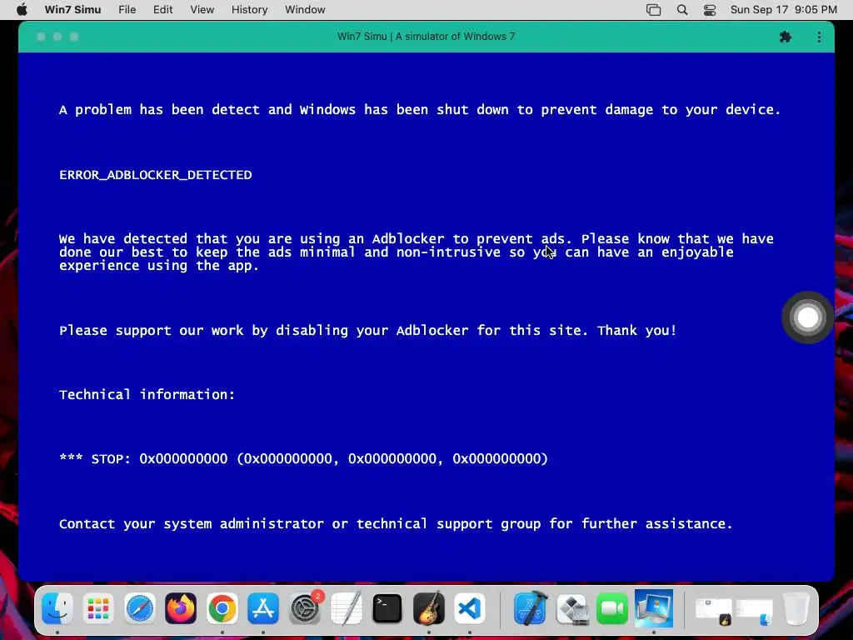Open the Window menu
Viewport: 853px width, 640px height.
pos(305,10)
